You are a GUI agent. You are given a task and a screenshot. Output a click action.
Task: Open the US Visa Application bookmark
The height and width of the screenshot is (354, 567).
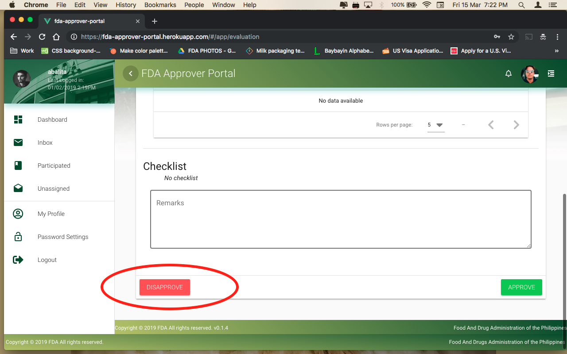coord(412,51)
